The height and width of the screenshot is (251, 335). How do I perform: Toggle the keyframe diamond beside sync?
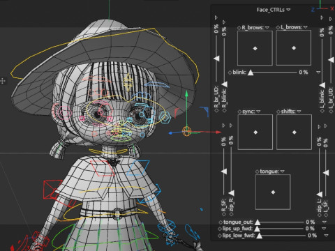tap(239, 112)
